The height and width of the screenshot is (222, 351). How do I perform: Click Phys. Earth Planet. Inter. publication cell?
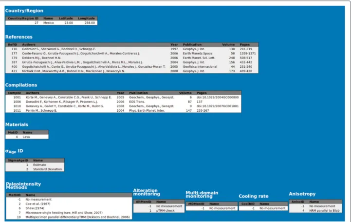coord(147,111)
